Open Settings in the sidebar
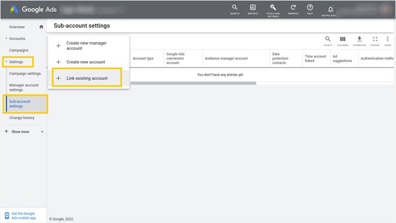Image resolution: width=396 pixels, height=223 pixels. [16, 62]
